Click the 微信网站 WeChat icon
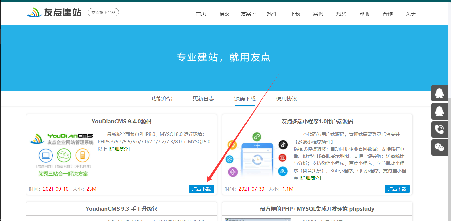 tap(64, 155)
